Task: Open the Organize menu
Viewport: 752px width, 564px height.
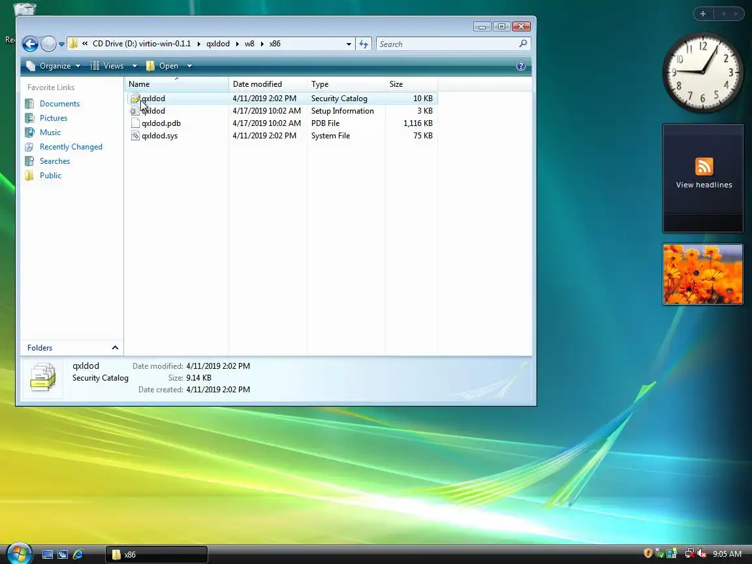Action: pos(54,66)
